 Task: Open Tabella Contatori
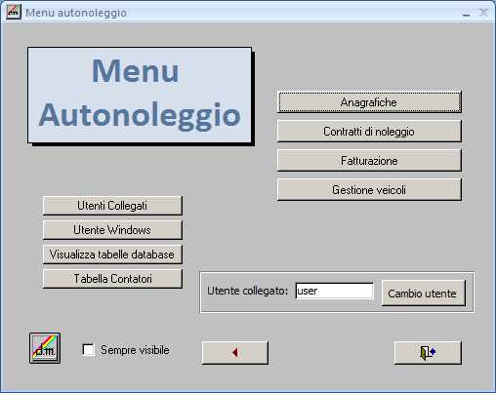tap(112, 279)
